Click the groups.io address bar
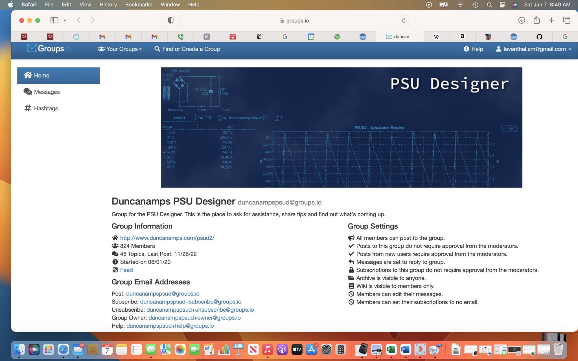The width and height of the screenshot is (578, 361). pos(294,21)
